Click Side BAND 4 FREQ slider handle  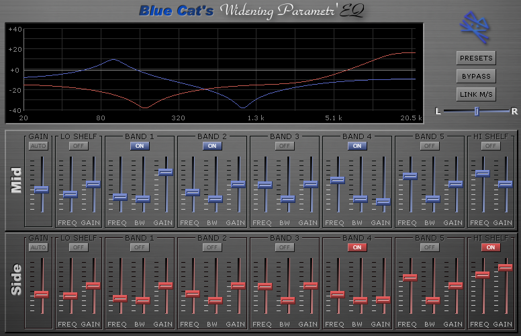click(x=338, y=294)
